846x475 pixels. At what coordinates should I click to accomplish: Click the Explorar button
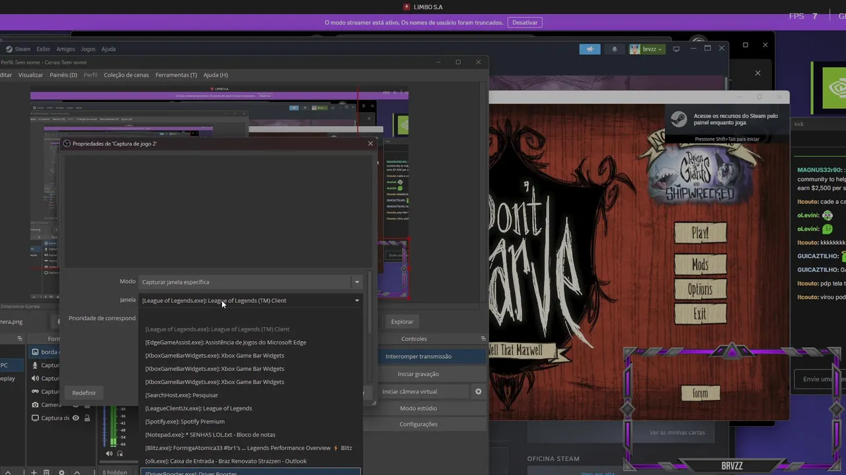pos(402,321)
